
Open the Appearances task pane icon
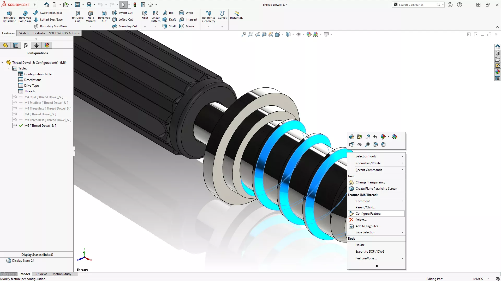point(498,72)
